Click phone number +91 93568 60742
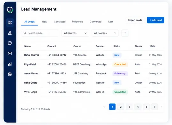This screenshot has height=125, width=172. tap(57, 55)
